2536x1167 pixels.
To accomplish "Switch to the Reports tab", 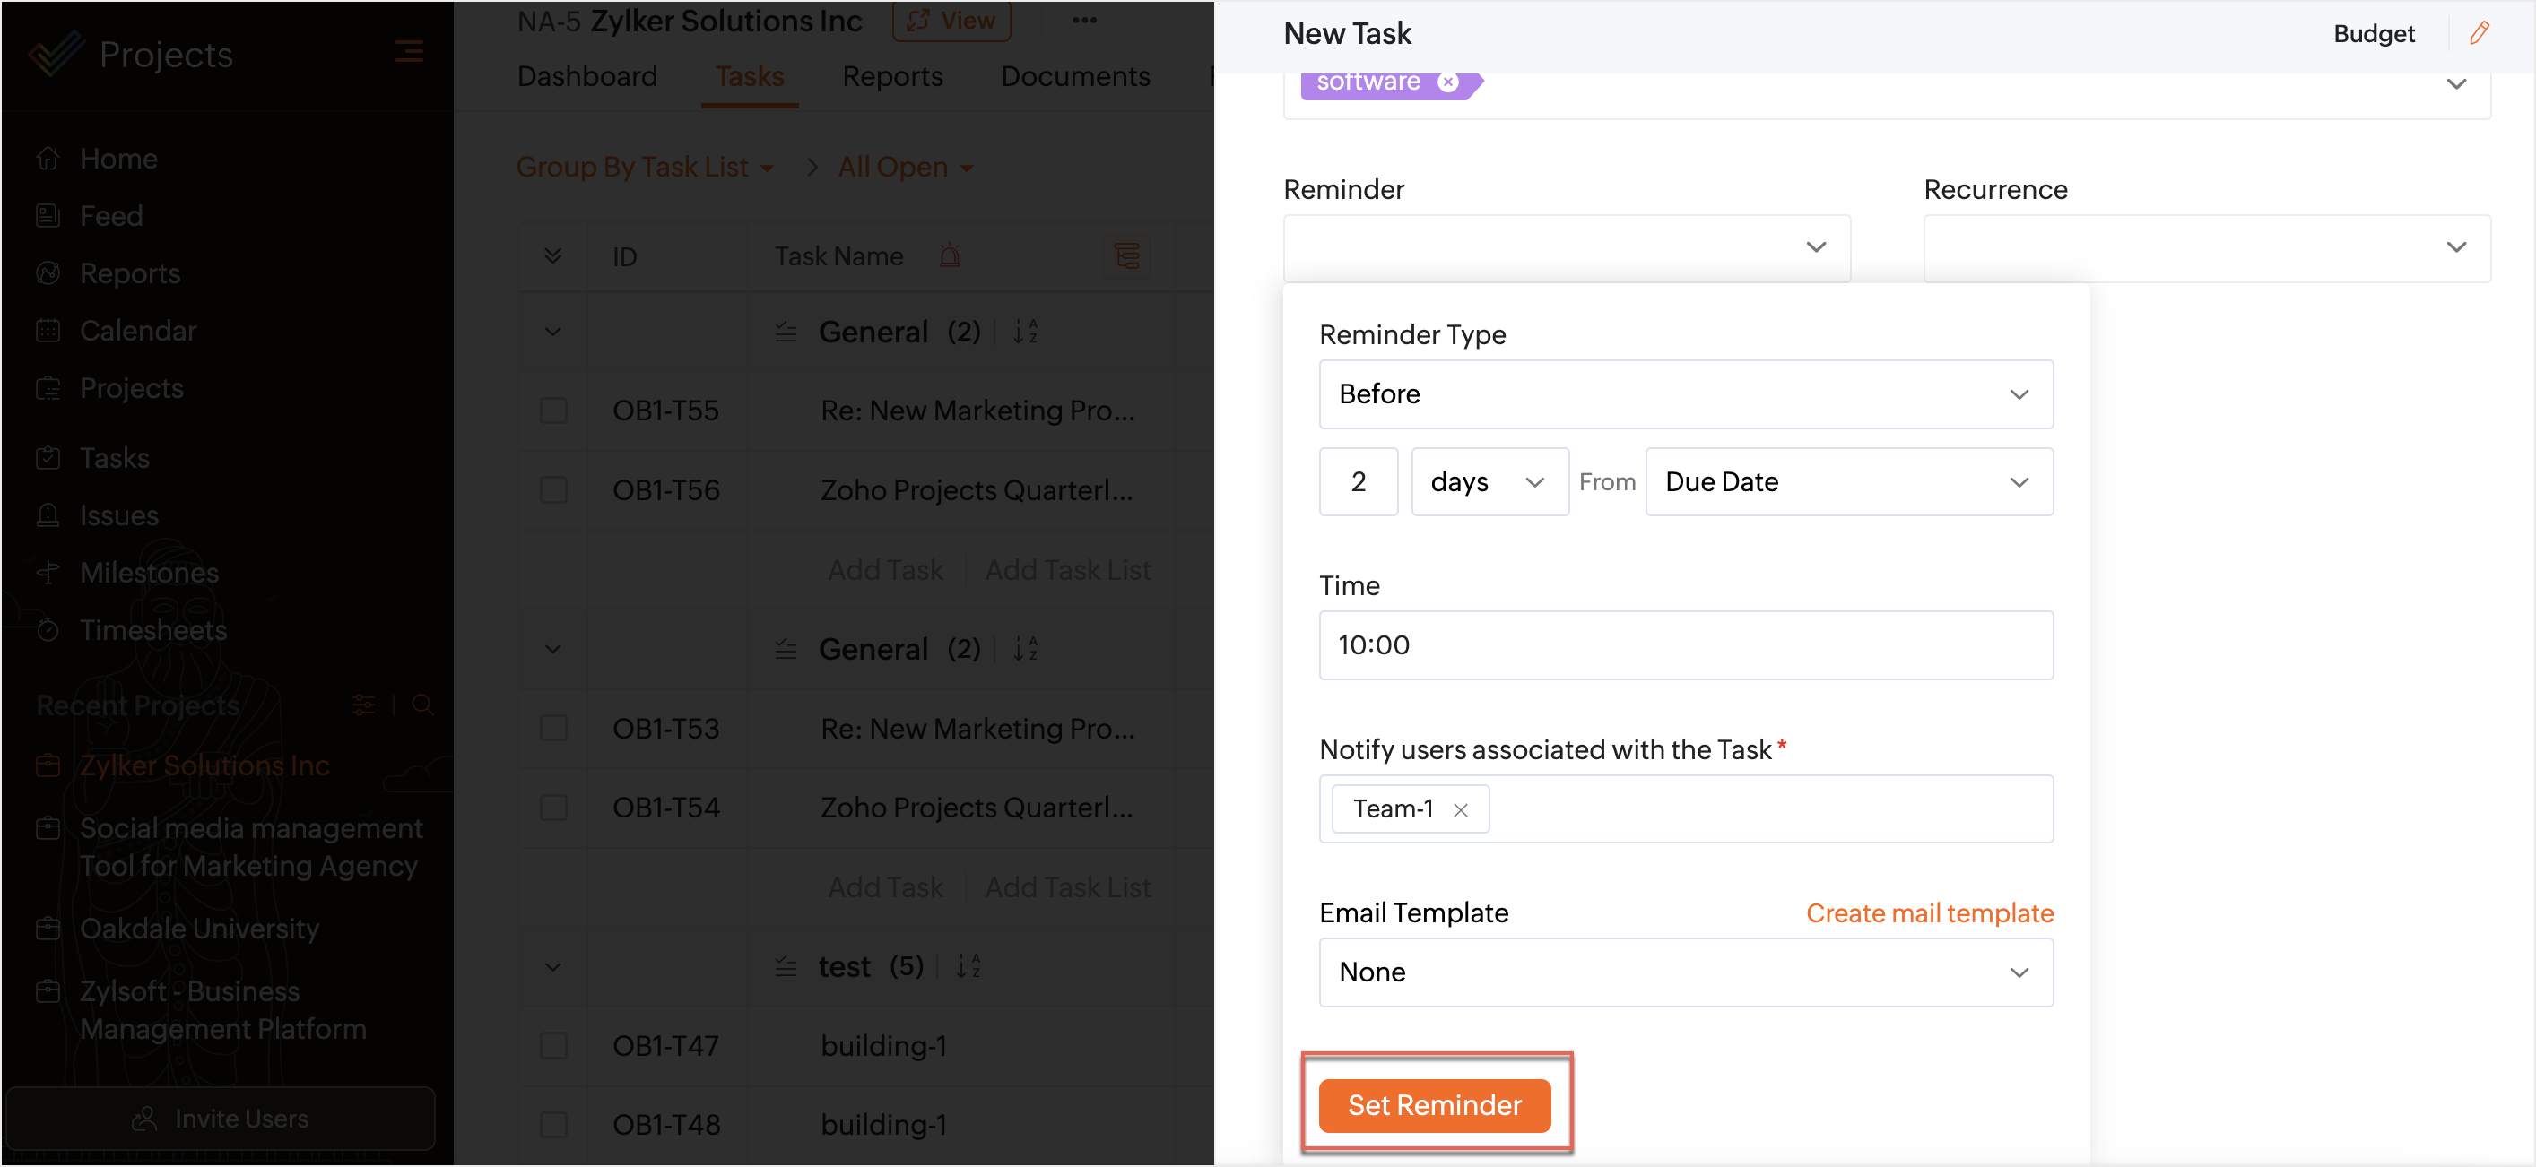I will [x=892, y=77].
